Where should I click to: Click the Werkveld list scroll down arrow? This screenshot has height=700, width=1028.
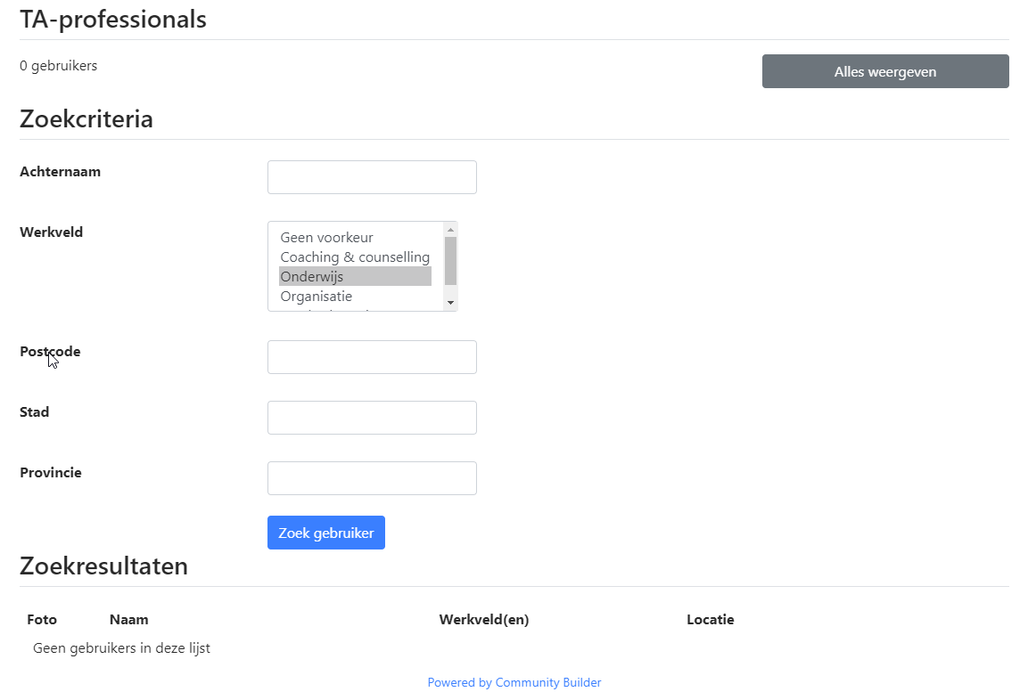tap(450, 303)
